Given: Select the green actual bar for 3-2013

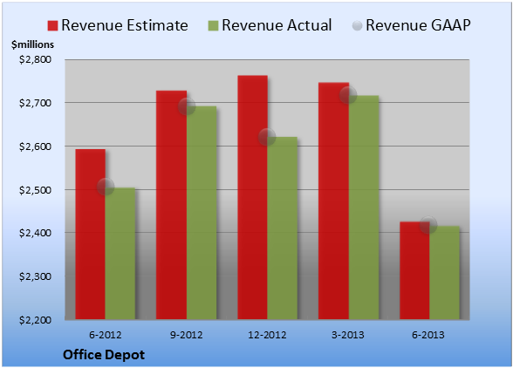Looking at the screenshot, I should (364, 208).
